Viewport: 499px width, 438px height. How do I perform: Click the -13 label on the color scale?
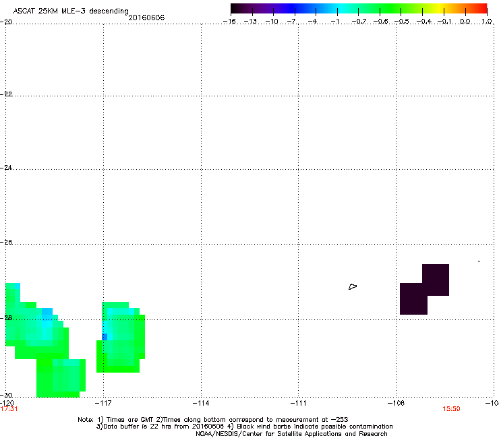[250, 22]
